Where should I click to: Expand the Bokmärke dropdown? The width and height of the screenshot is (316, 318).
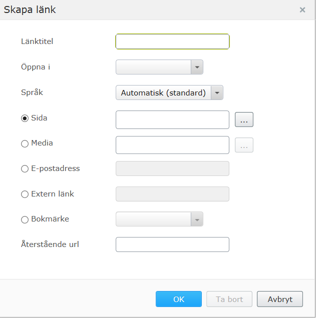tap(197, 219)
